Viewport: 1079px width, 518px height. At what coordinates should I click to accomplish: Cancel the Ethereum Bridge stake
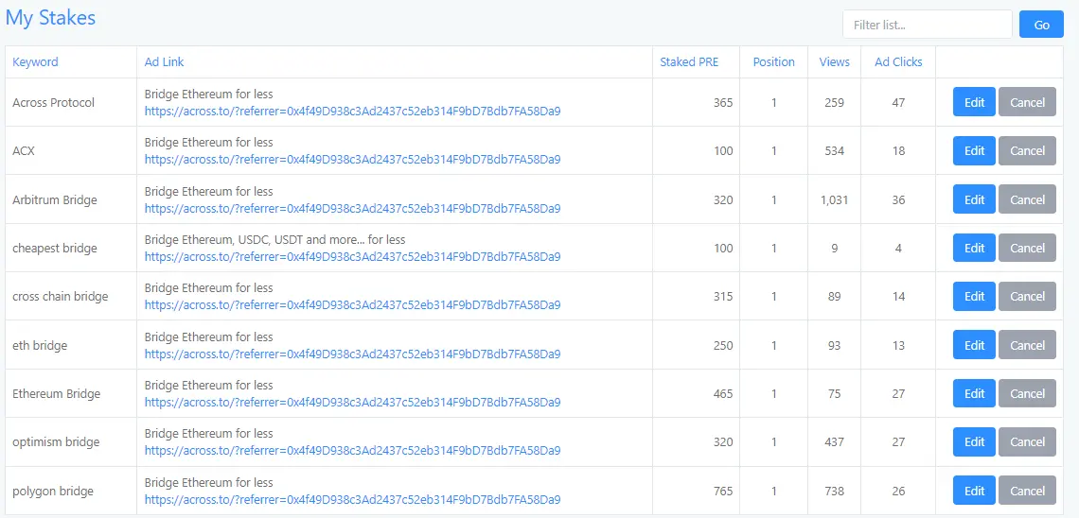pyautogui.click(x=1027, y=393)
